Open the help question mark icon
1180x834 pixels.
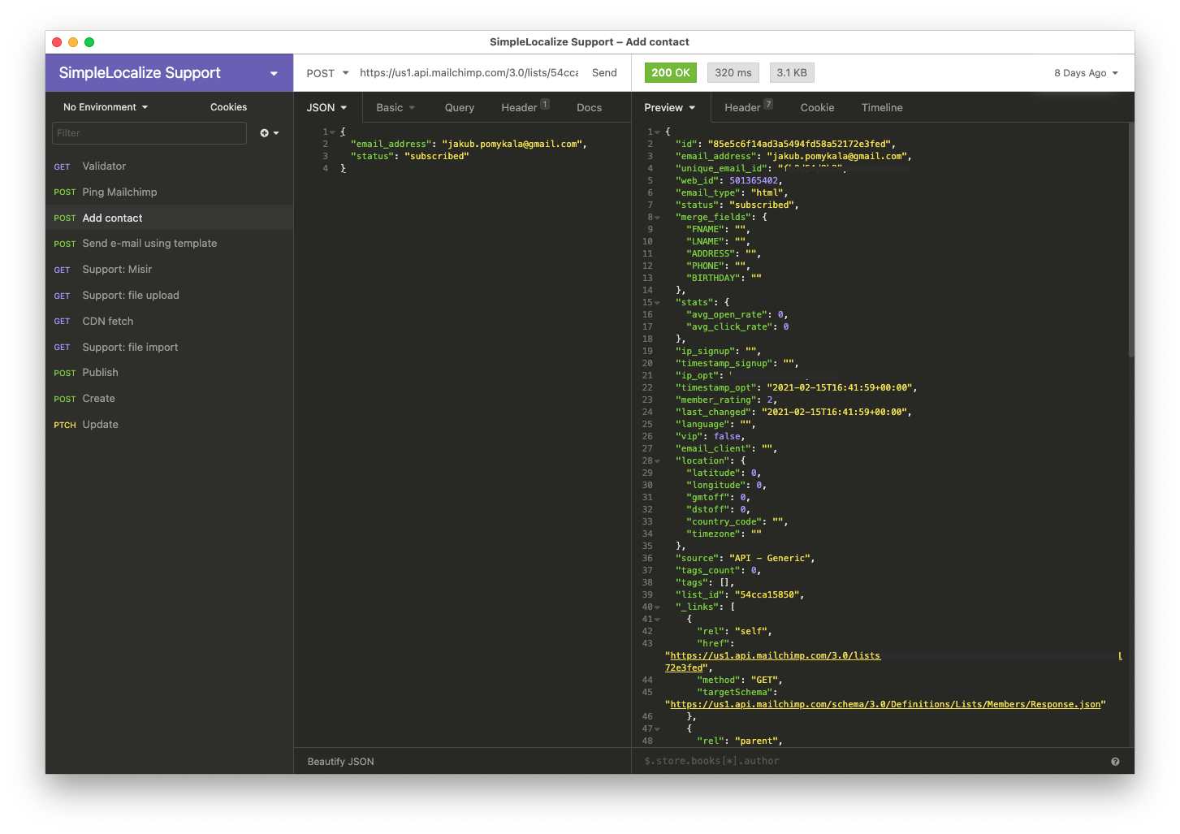[x=1115, y=762]
